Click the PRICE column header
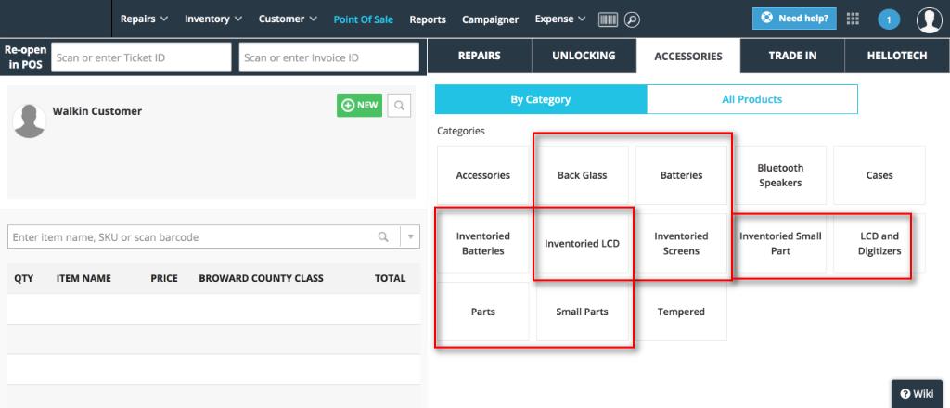This screenshot has width=950, height=408. click(x=164, y=278)
